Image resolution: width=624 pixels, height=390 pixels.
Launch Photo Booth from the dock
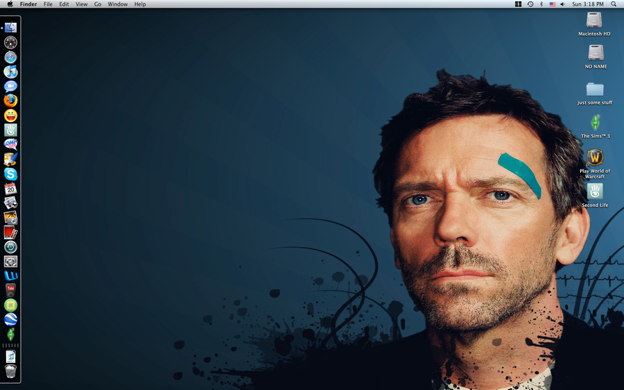[x=10, y=232]
